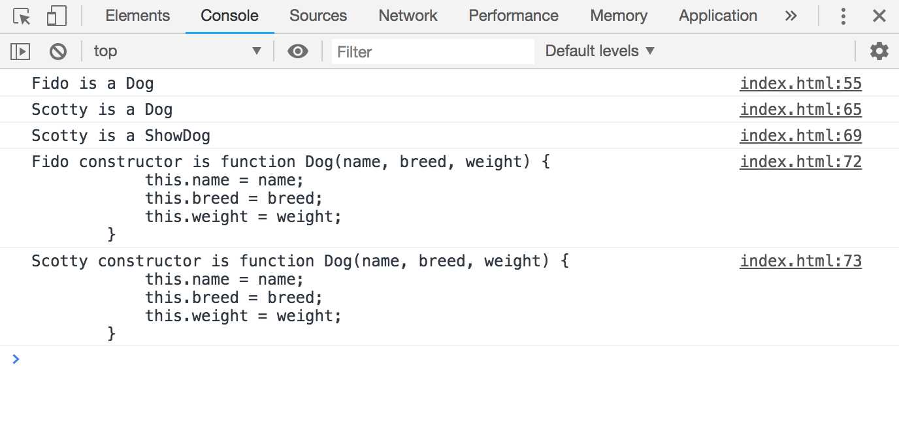Open the top context dropdown
This screenshot has width=899, height=444.
click(x=176, y=51)
